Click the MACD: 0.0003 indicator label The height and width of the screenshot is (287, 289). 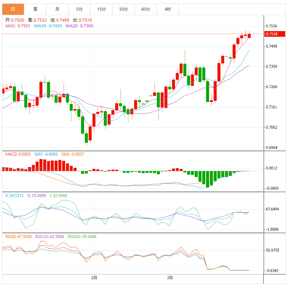point(18,154)
